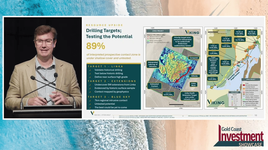268x150 pixels.
Task: Click the ASX Announcement 24 February 2026 footnote
Action: 147,118
